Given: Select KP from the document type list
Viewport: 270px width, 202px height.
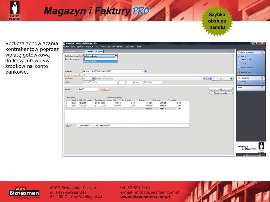Looking at the screenshot, I should coord(100,59).
